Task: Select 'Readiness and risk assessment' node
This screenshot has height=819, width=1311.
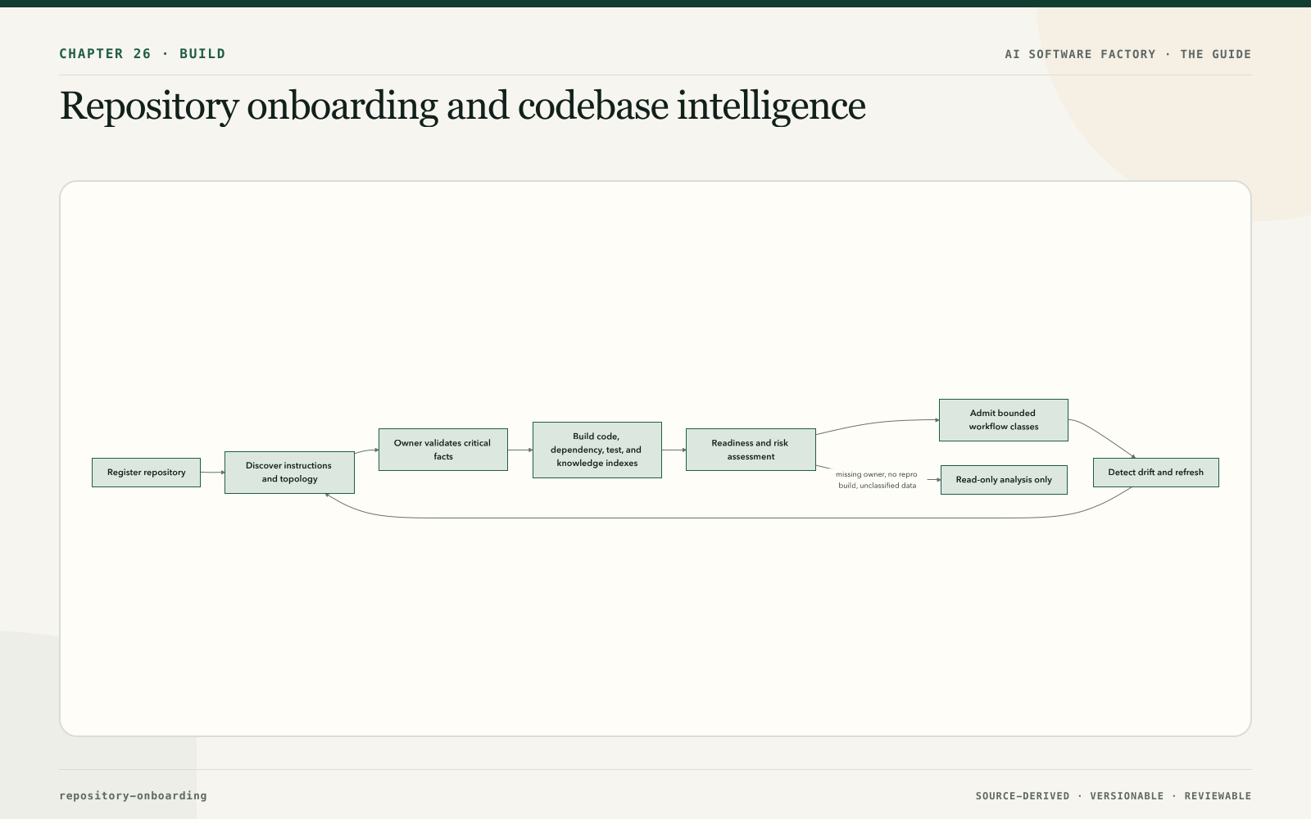Action: [751, 450]
